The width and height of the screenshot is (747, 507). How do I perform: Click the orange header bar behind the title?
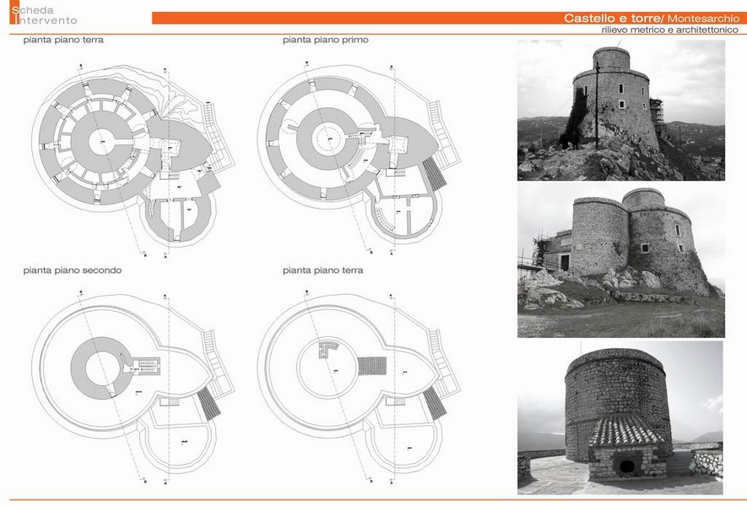pyautogui.click(x=448, y=18)
